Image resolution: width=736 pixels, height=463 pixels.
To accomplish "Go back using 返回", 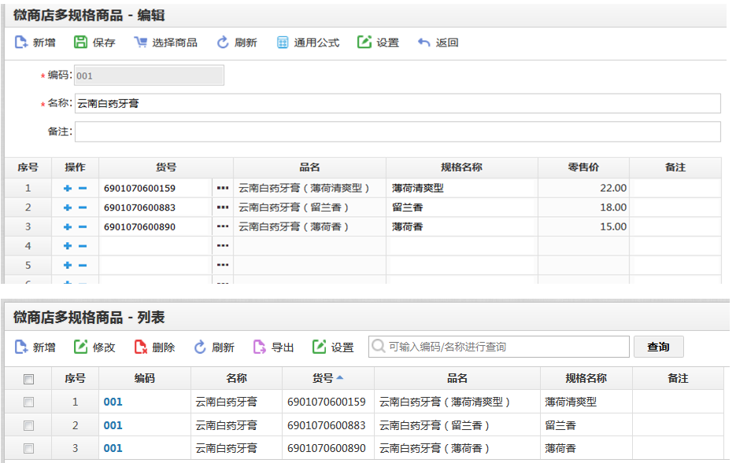I will [438, 42].
